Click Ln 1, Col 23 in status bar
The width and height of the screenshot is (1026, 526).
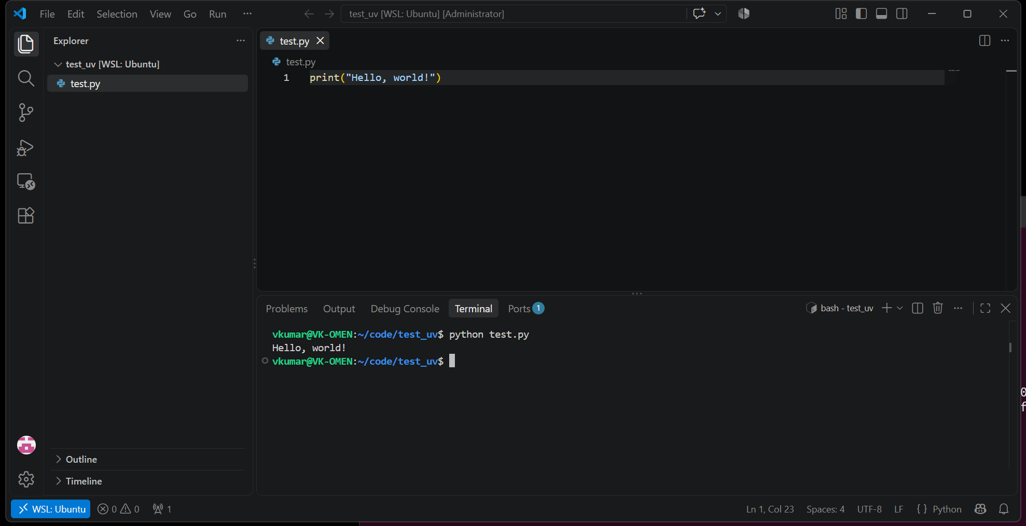point(770,509)
